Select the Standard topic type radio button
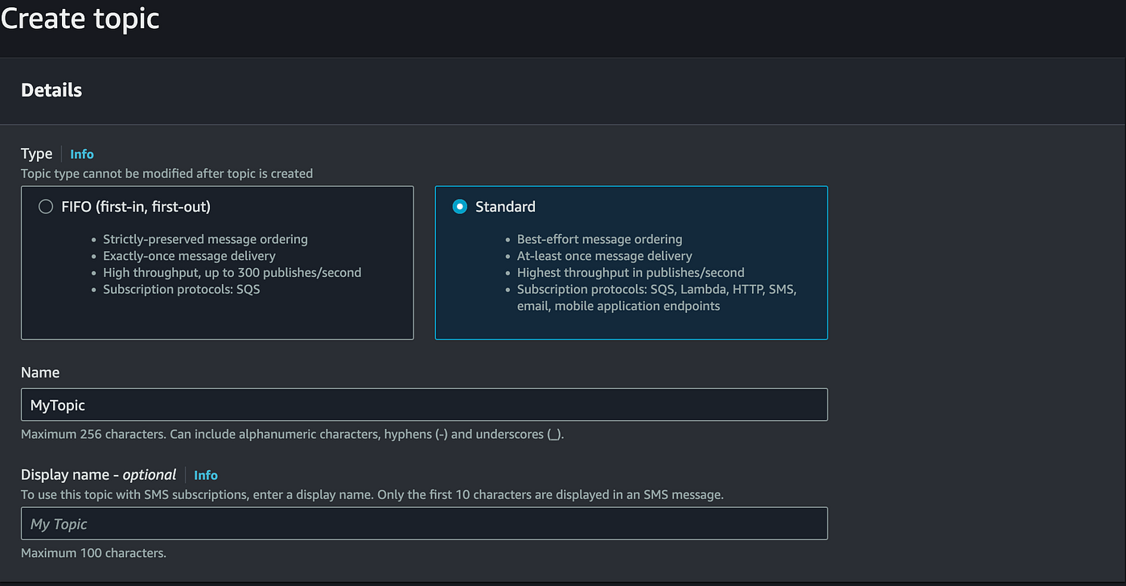1126x586 pixels. point(460,207)
